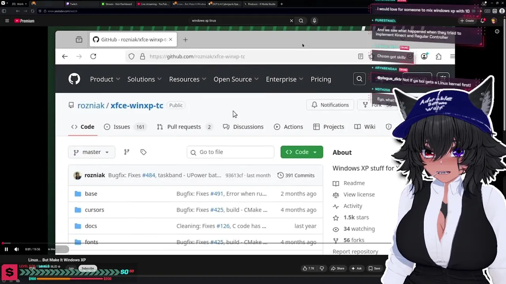
Task: Dislike the video thumbs-down button
Action: (x=322, y=269)
